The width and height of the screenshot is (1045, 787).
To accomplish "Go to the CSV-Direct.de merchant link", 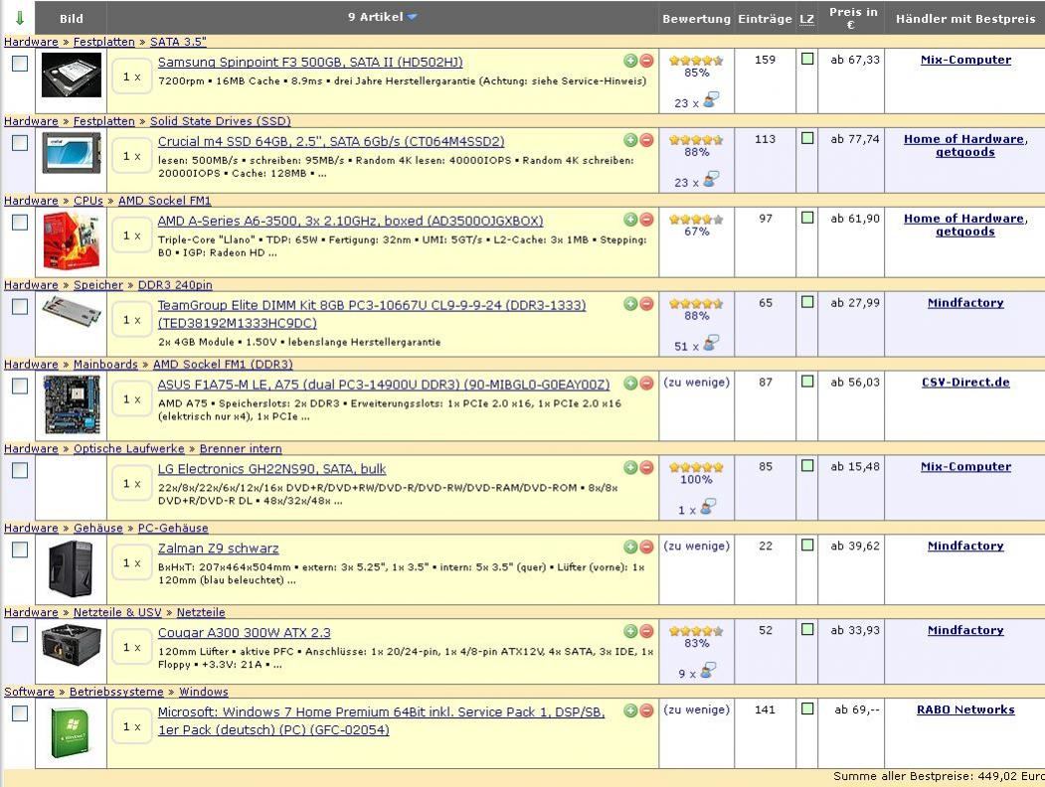I will [x=965, y=383].
